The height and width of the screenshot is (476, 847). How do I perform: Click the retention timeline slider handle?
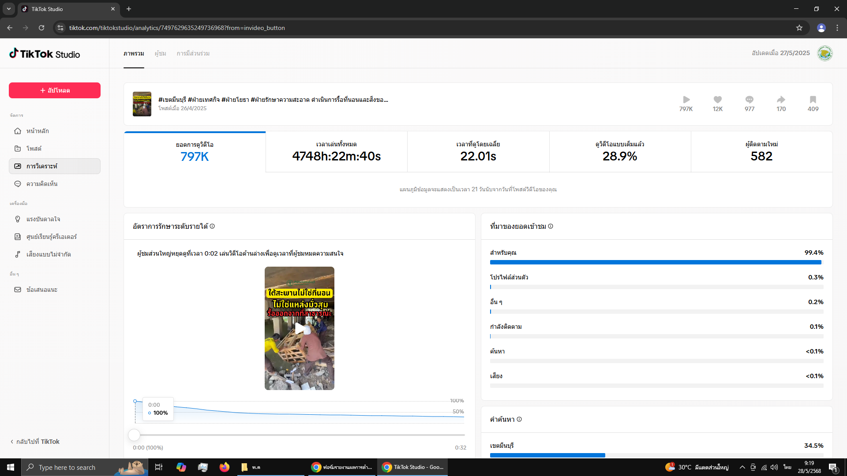(x=134, y=435)
